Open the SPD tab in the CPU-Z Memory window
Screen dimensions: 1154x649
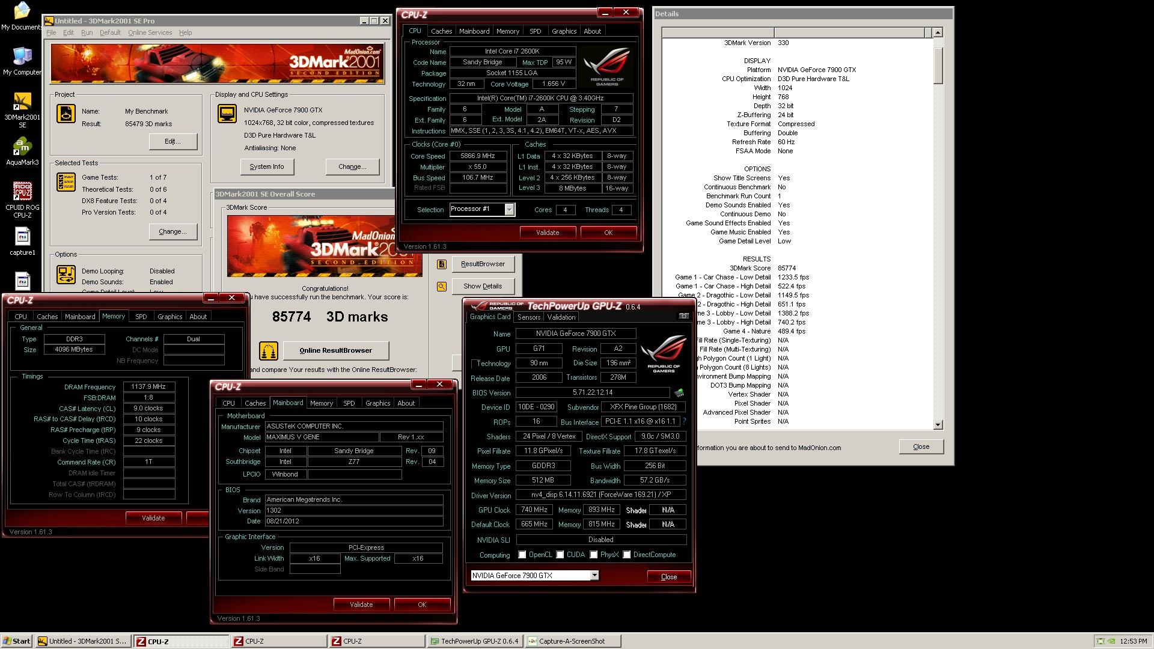[141, 317]
